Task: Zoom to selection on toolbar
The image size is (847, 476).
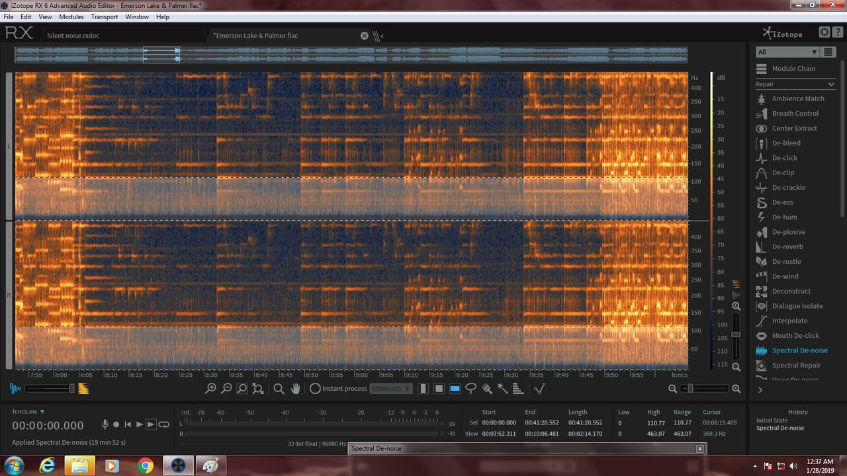Action: [242, 389]
